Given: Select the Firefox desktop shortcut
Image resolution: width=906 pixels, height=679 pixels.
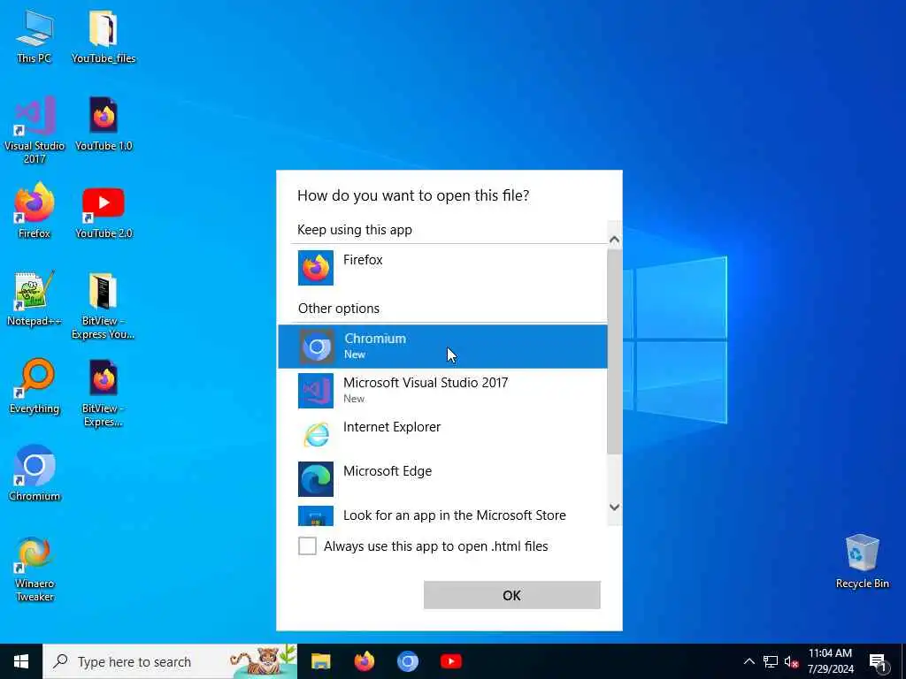Looking at the screenshot, I should pyautogui.click(x=35, y=210).
